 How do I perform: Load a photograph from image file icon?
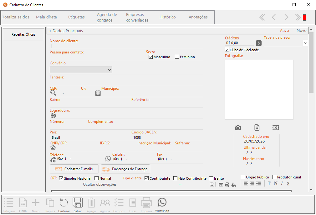257,127
